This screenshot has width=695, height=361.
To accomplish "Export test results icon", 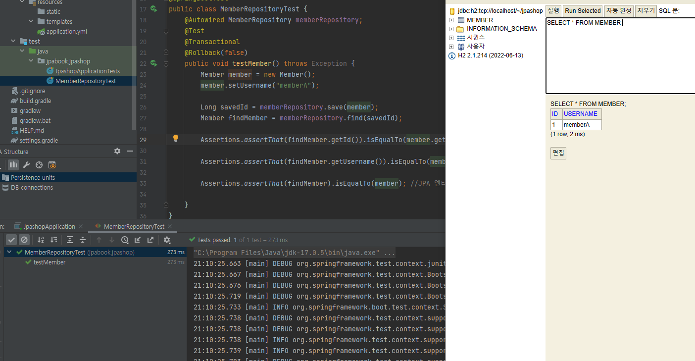I will point(150,240).
